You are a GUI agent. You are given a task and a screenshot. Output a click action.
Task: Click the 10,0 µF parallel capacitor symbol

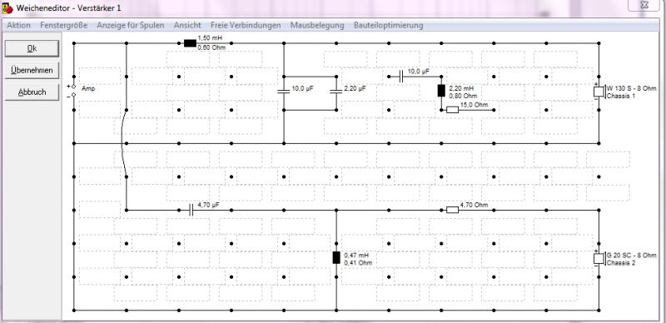pos(283,91)
